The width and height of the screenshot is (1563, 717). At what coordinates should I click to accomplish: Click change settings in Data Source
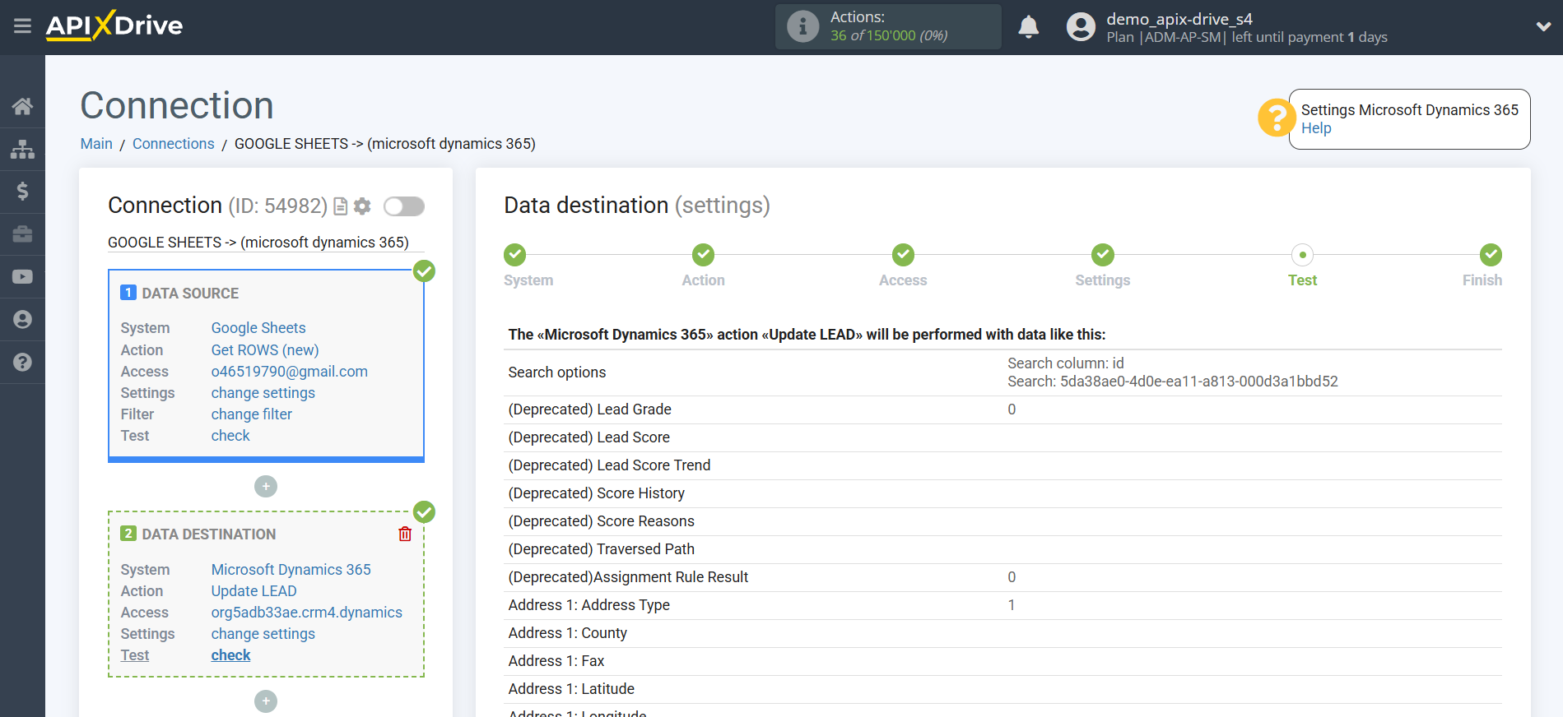click(x=263, y=393)
